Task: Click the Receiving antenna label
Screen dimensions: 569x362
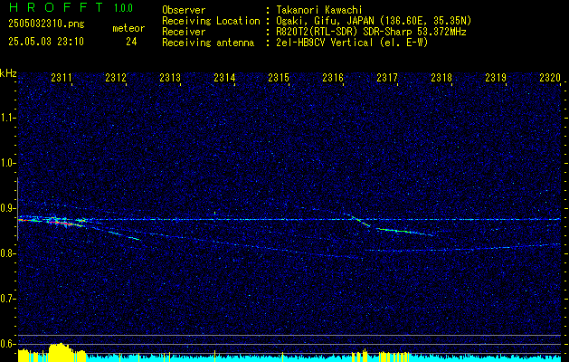Action: click(x=208, y=43)
